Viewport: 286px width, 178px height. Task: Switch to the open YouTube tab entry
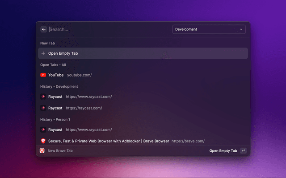(x=56, y=75)
